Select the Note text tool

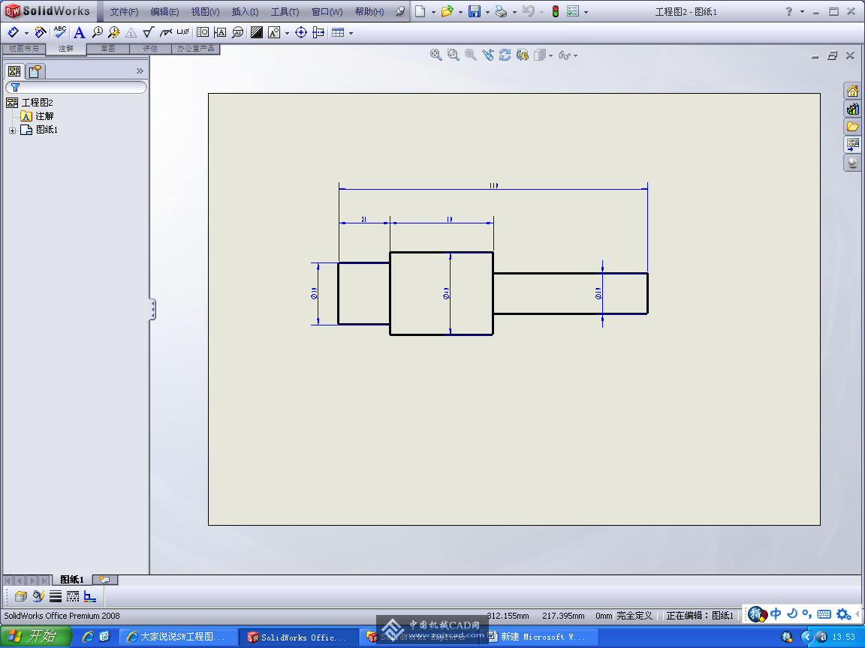tap(80, 32)
